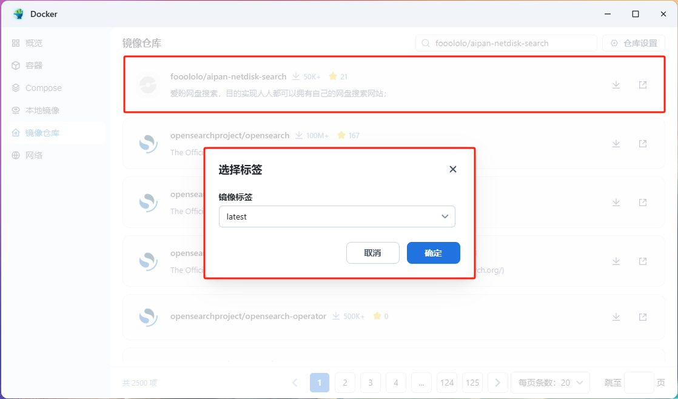This screenshot has height=399, width=678.
Task: Close the 选择标签 dialog with the X
Action: [453, 169]
